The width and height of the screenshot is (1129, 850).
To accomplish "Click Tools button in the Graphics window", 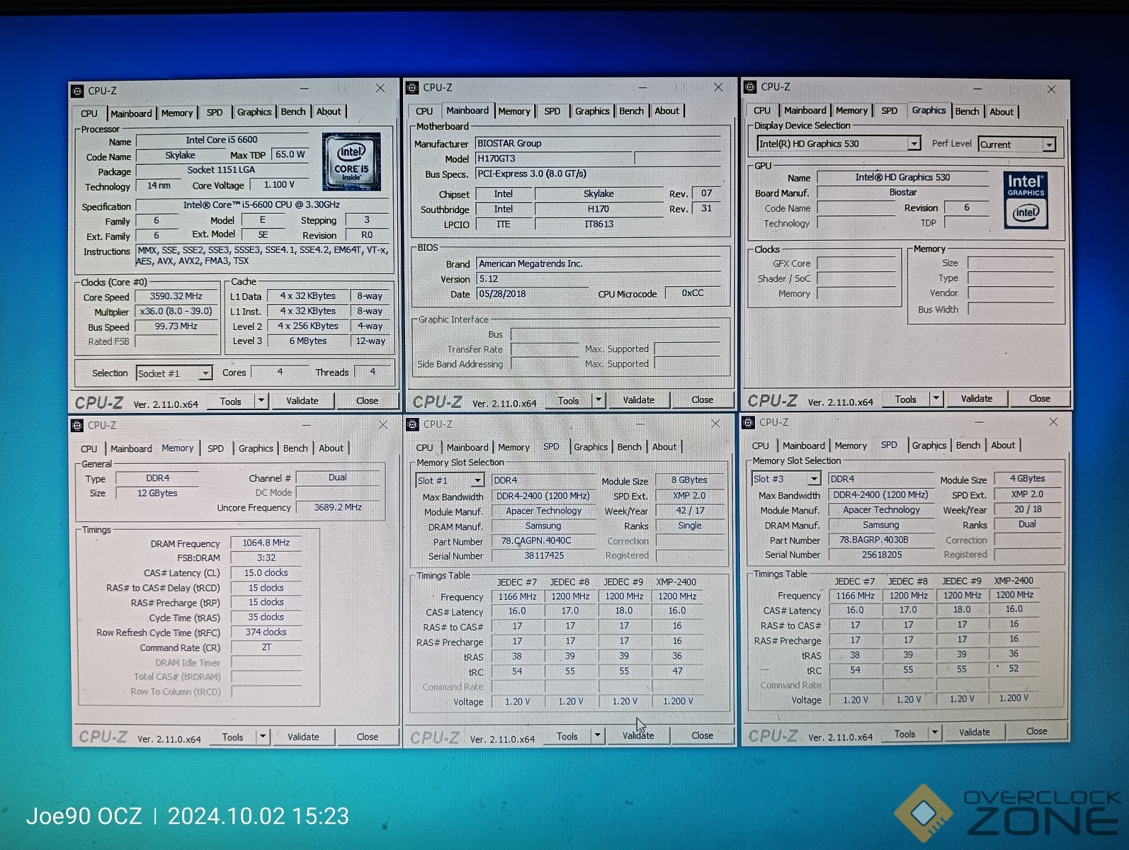I will [x=905, y=399].
